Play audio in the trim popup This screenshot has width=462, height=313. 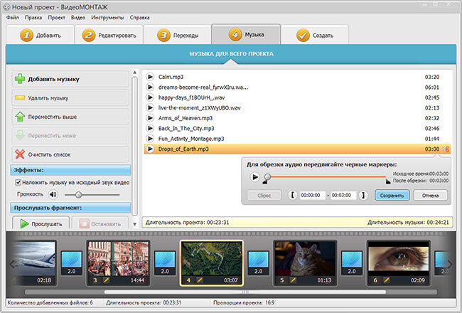click(x=255, y=177)
